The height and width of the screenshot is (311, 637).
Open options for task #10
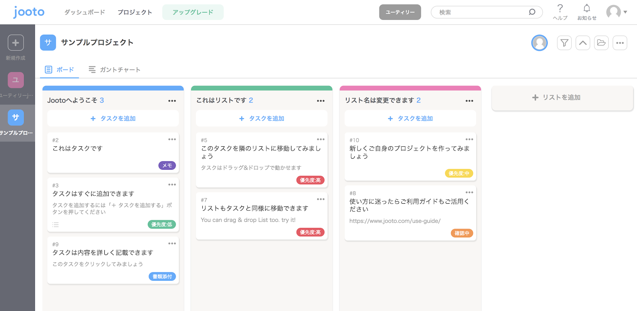(x=469, y=139)
